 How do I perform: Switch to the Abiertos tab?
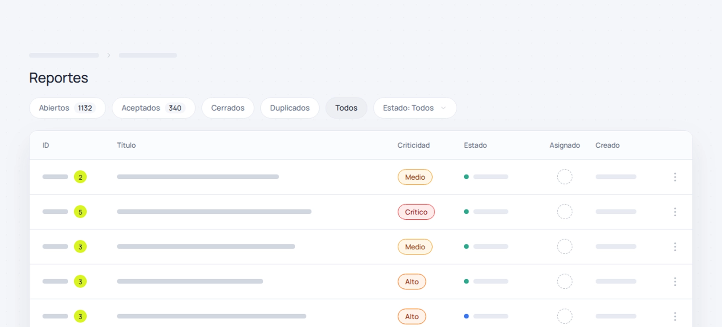[x=67, y=108]
